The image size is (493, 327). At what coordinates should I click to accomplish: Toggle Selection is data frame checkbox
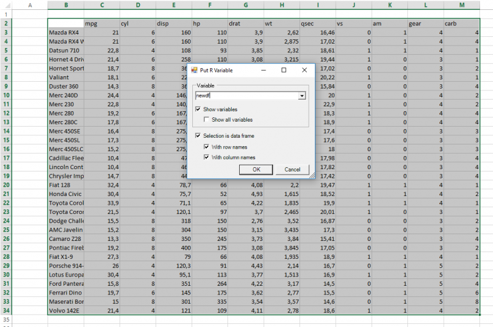[198, 135]
